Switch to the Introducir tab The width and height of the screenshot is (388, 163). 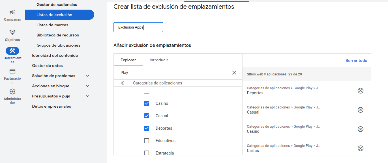pyautogui.click(x=158, y=60)
